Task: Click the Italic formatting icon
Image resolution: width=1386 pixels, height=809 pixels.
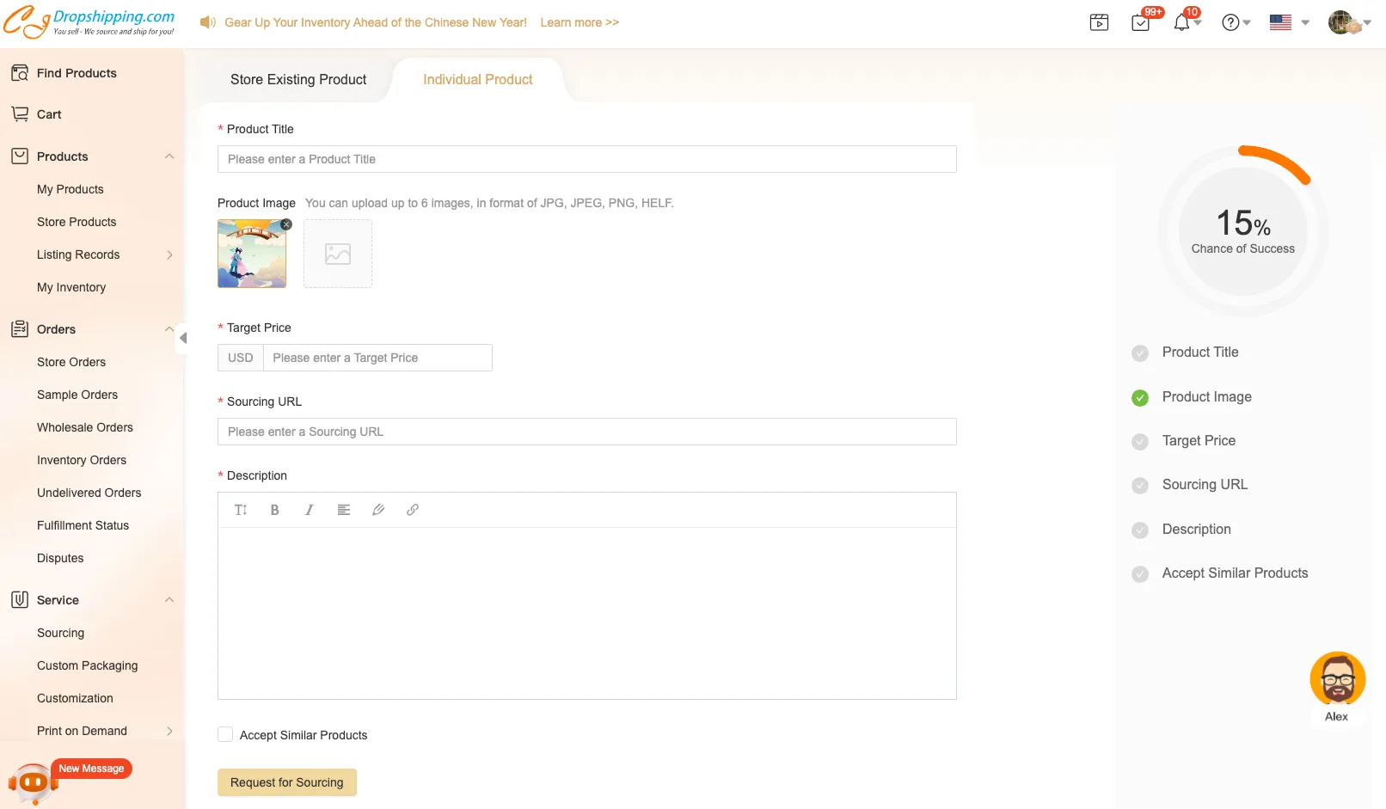Action: pyautogui.click(x=309, y=510)
